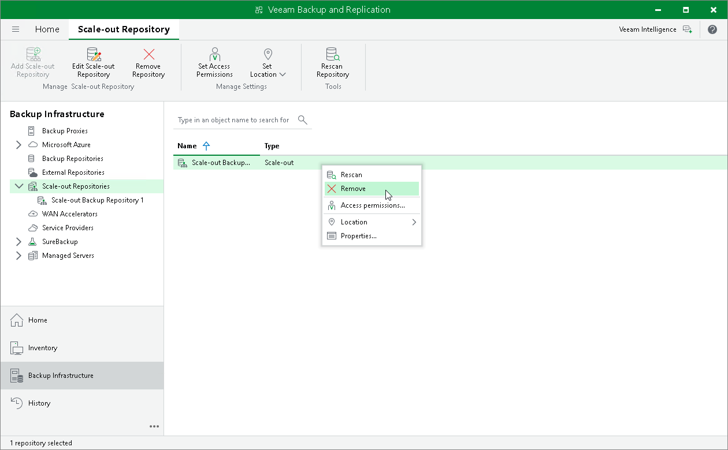Select External Repositories in the tree
Image resolution: width=728 pixels, height=450 pixels.
click(x=73, y=172)
